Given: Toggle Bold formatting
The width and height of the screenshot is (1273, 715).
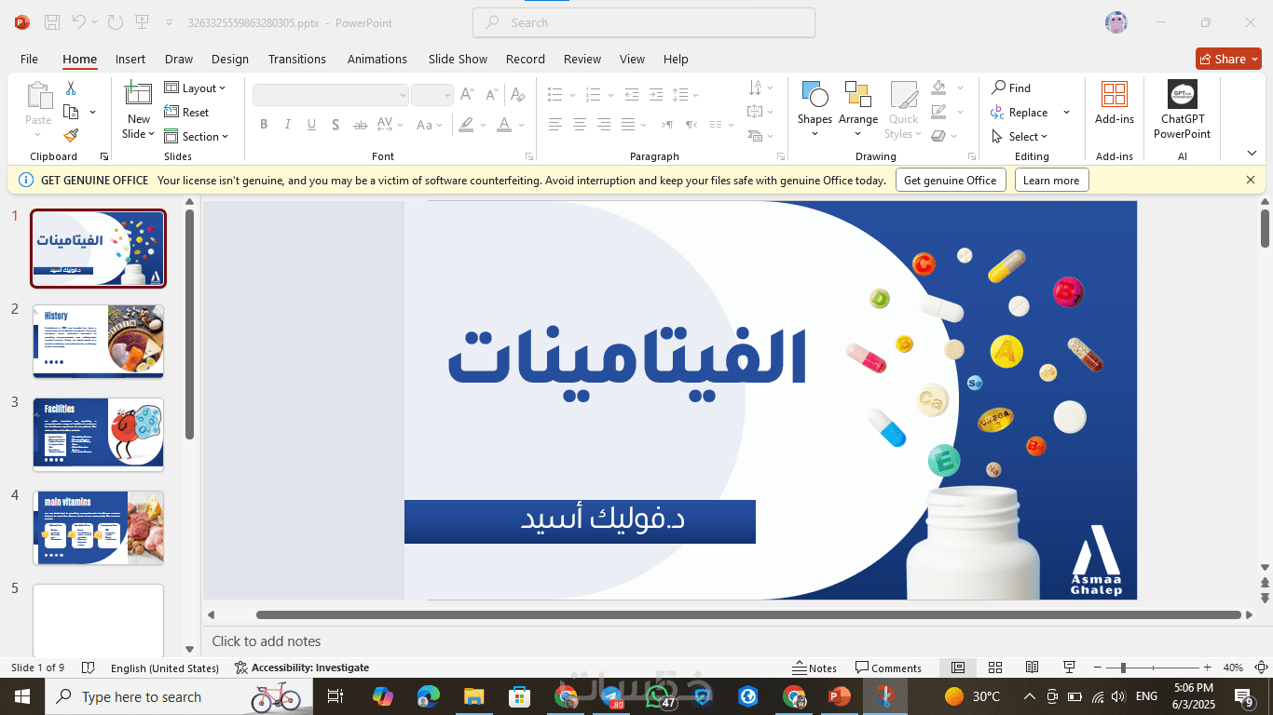Looking at the screenshot, I should (264, 125).
